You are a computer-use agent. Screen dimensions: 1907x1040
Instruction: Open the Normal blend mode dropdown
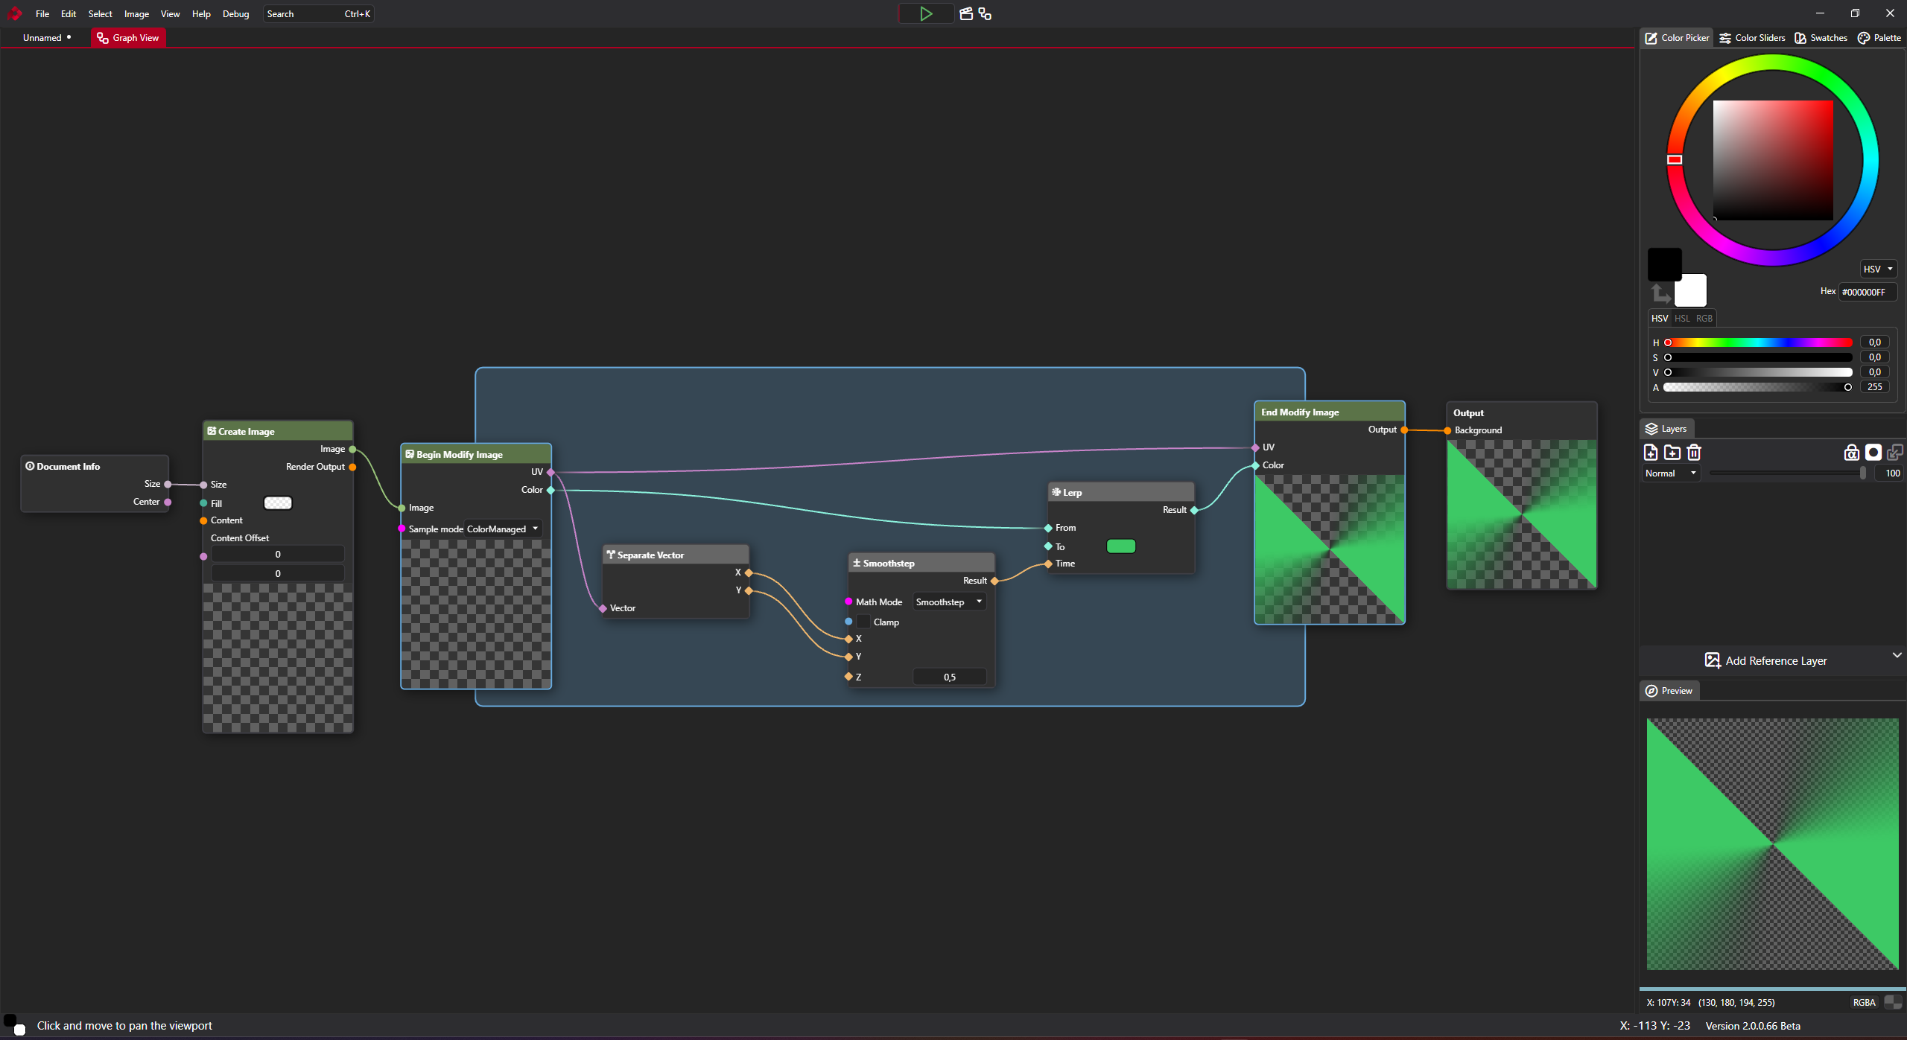[1669, 473]
